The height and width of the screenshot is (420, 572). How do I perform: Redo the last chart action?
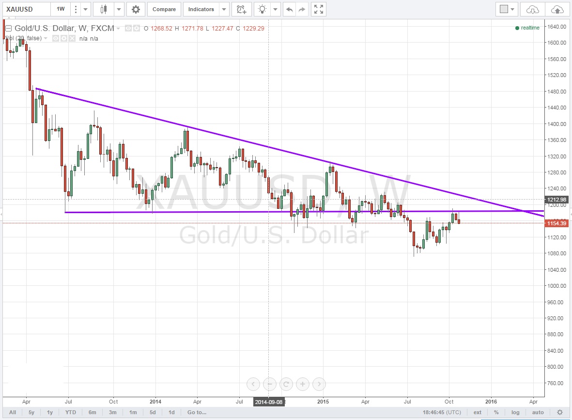coord(302,9)
